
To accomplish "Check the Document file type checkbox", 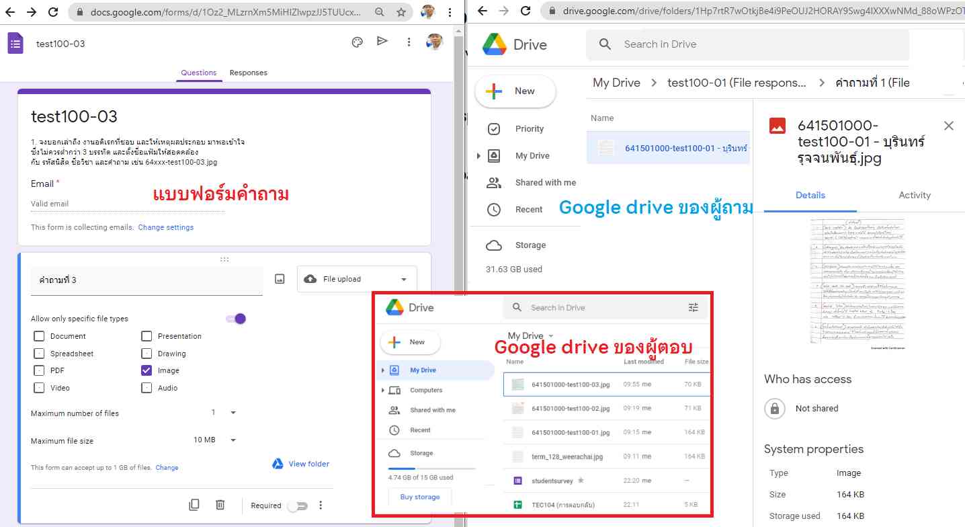I will pos(39,336).
